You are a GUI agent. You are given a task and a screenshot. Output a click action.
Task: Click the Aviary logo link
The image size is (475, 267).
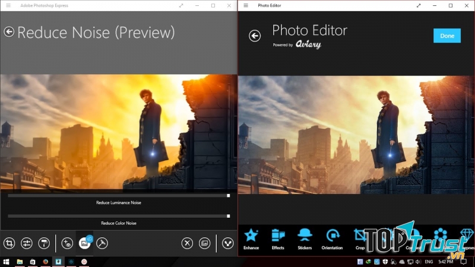pos(308,44)
